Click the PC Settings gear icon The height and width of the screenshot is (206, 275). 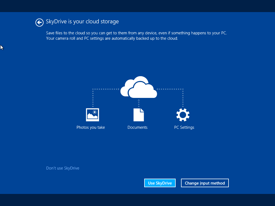pyautogui.click(x=183, y=115)
